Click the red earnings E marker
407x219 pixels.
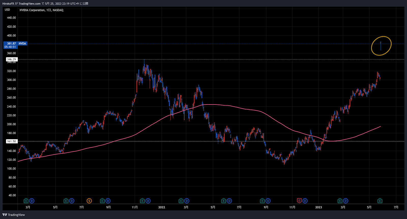tap(299, 201)
